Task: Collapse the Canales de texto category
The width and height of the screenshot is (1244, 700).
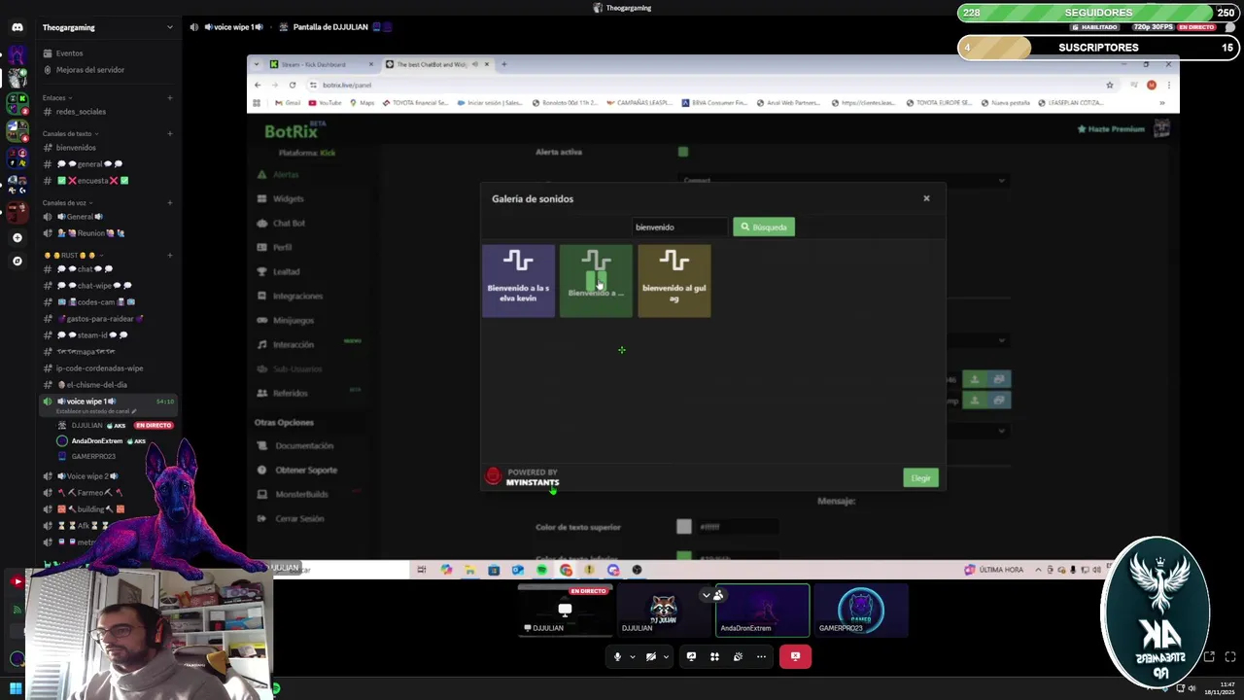Action: coord(69,133)
